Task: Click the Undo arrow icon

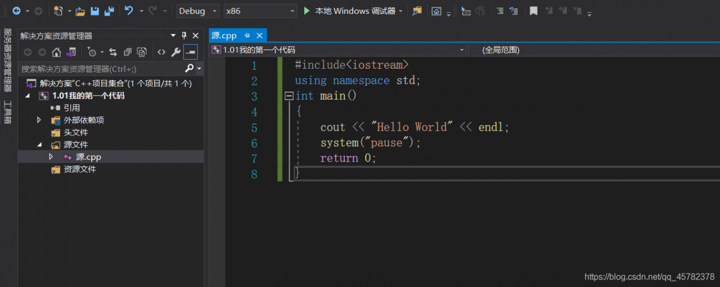Action: point(129,11)
